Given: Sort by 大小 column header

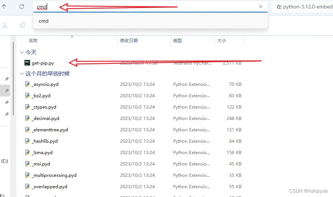Looking at the screenshot, I should [x=221, y=41].
